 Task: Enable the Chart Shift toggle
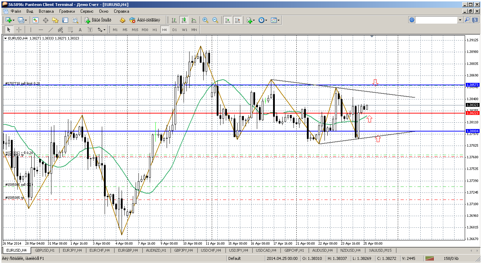tap(237, 20)
